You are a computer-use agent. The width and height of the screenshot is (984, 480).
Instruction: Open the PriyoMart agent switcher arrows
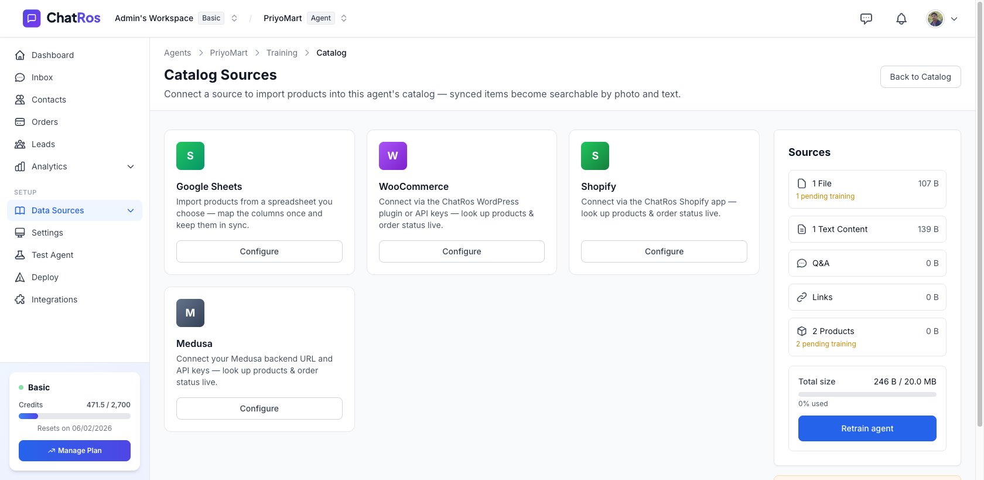[344, 18]
